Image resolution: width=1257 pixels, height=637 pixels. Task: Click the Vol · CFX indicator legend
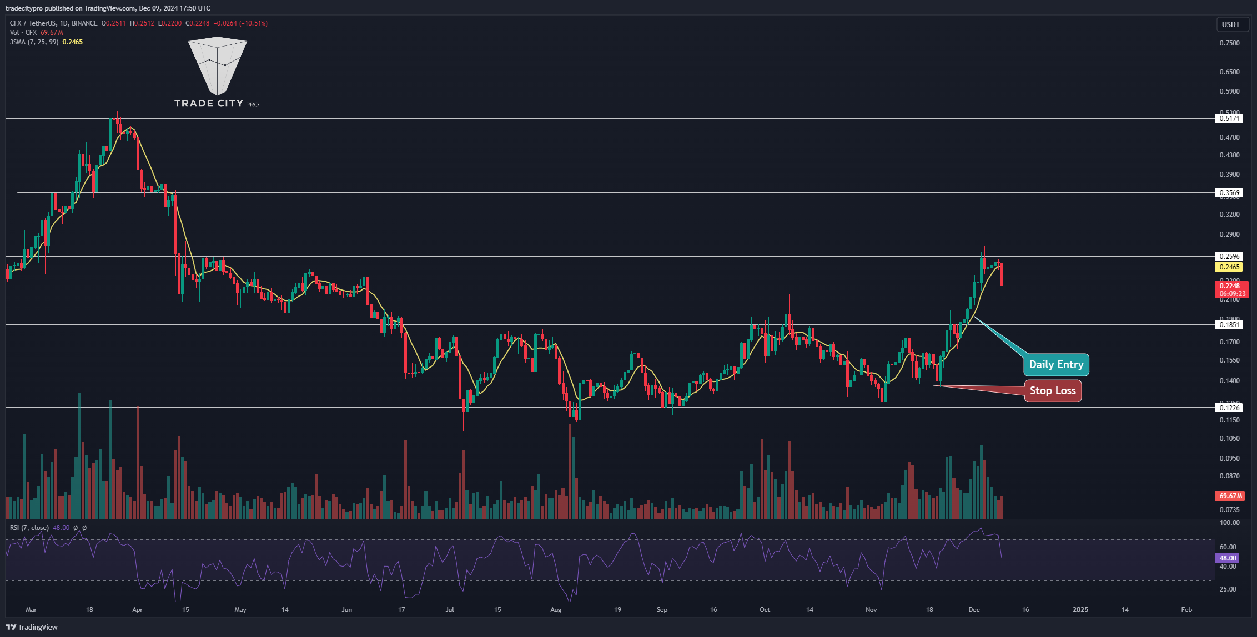click(x=37, y=33)
